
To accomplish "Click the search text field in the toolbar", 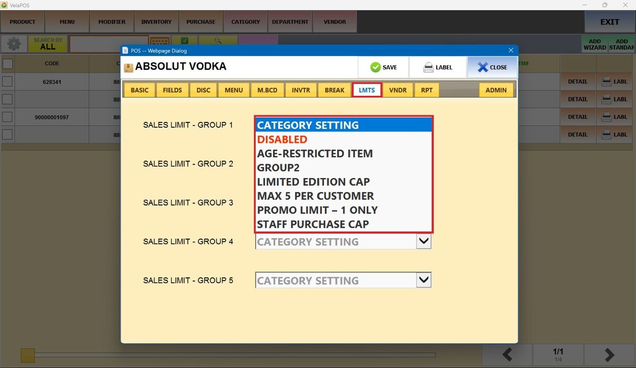I will 109,44.
